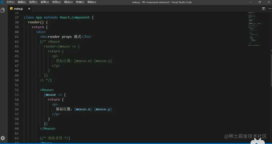Open the Manage gear icon
272x144 pixels.
3,138
